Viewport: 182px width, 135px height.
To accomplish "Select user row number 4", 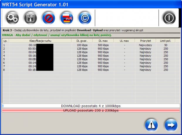I will [91, 56].
